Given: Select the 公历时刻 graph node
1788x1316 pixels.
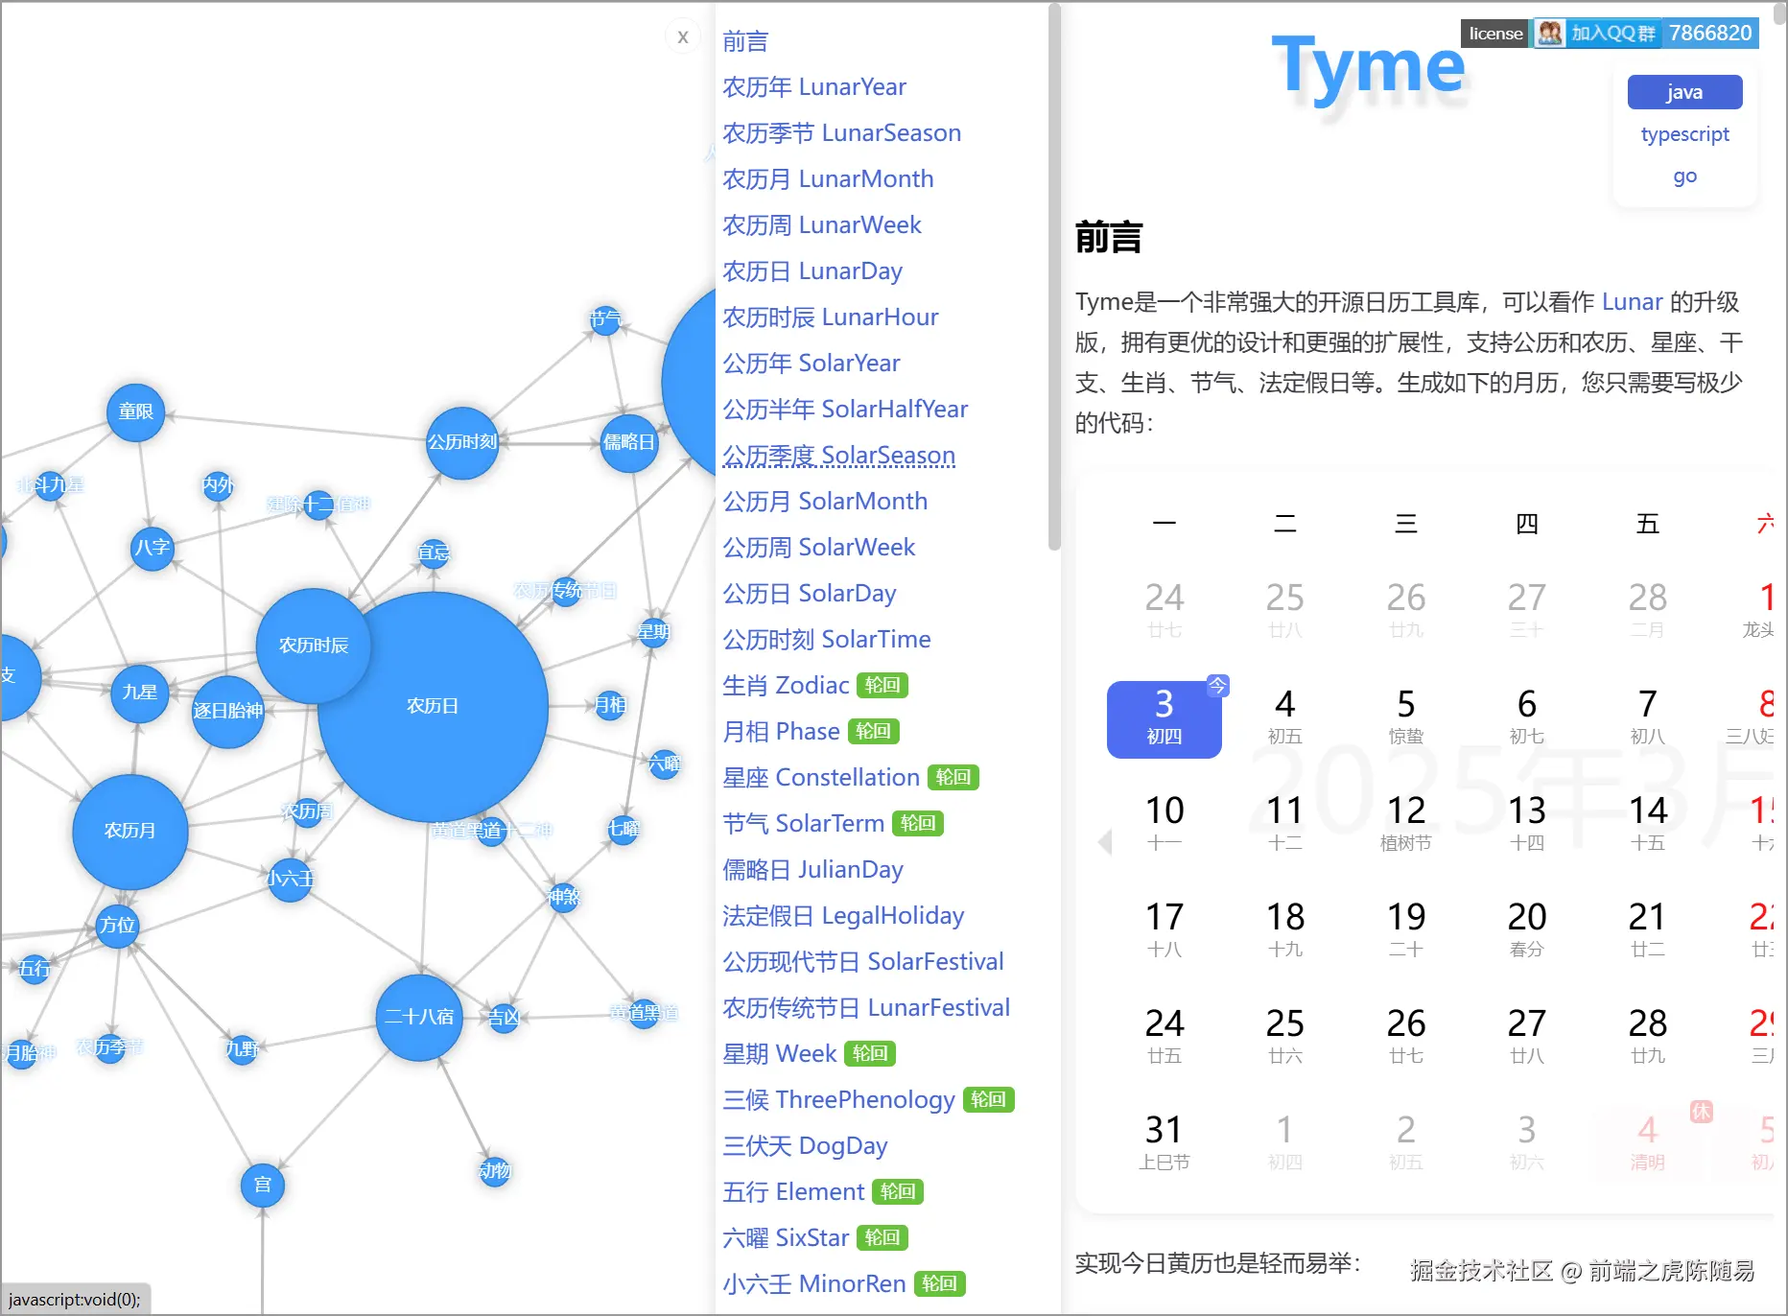Looking at the screenshot, I should pyautogui.click(x=461, y=442).
